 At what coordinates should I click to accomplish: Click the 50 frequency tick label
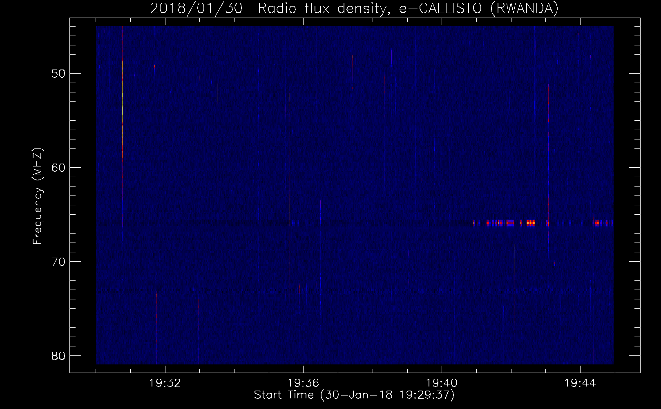(58, 74)
